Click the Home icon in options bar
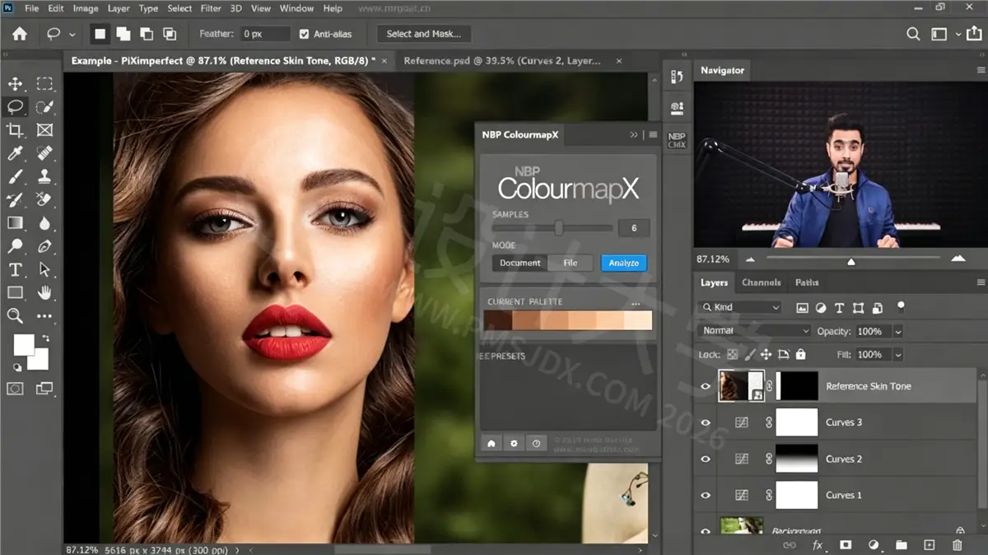 point(19,34)
